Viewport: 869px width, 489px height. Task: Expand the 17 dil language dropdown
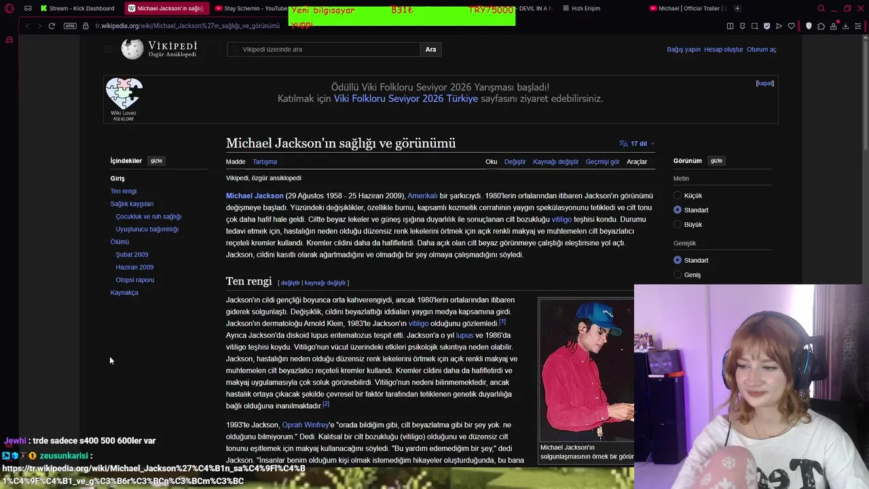[x=637, y=143]
